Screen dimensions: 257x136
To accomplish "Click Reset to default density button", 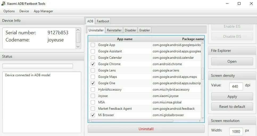I will [x=232, y=107].
